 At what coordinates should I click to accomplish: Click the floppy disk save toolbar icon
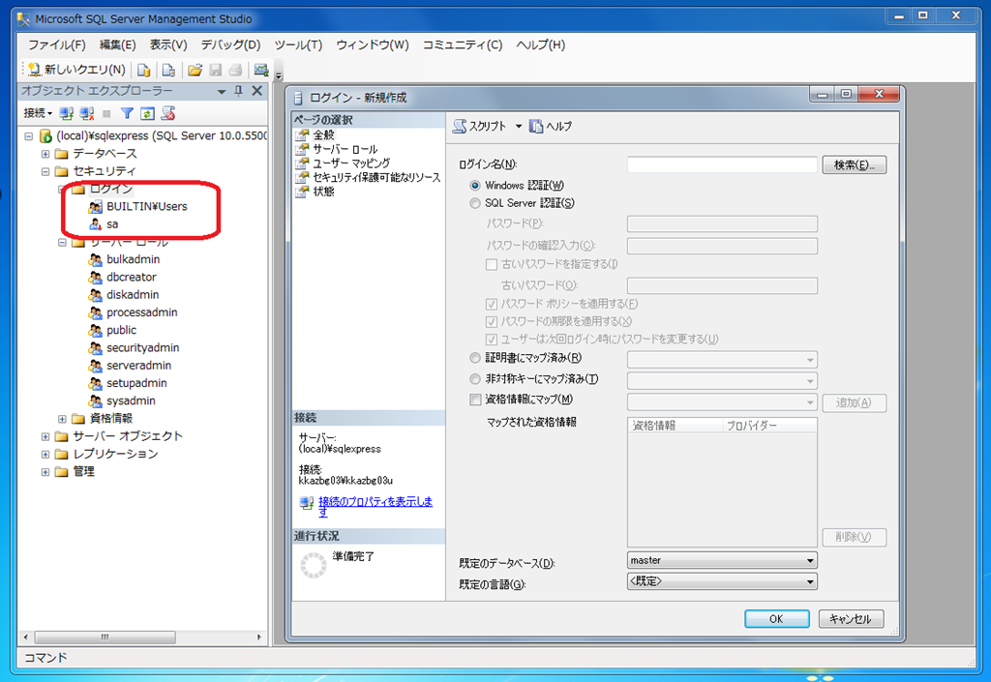click(215, 70)
